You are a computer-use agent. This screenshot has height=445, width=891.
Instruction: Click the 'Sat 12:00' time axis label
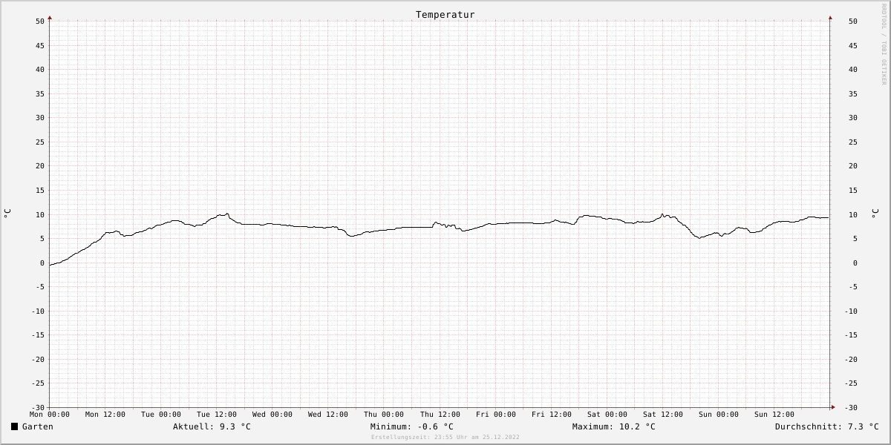[x=663, y=415]
